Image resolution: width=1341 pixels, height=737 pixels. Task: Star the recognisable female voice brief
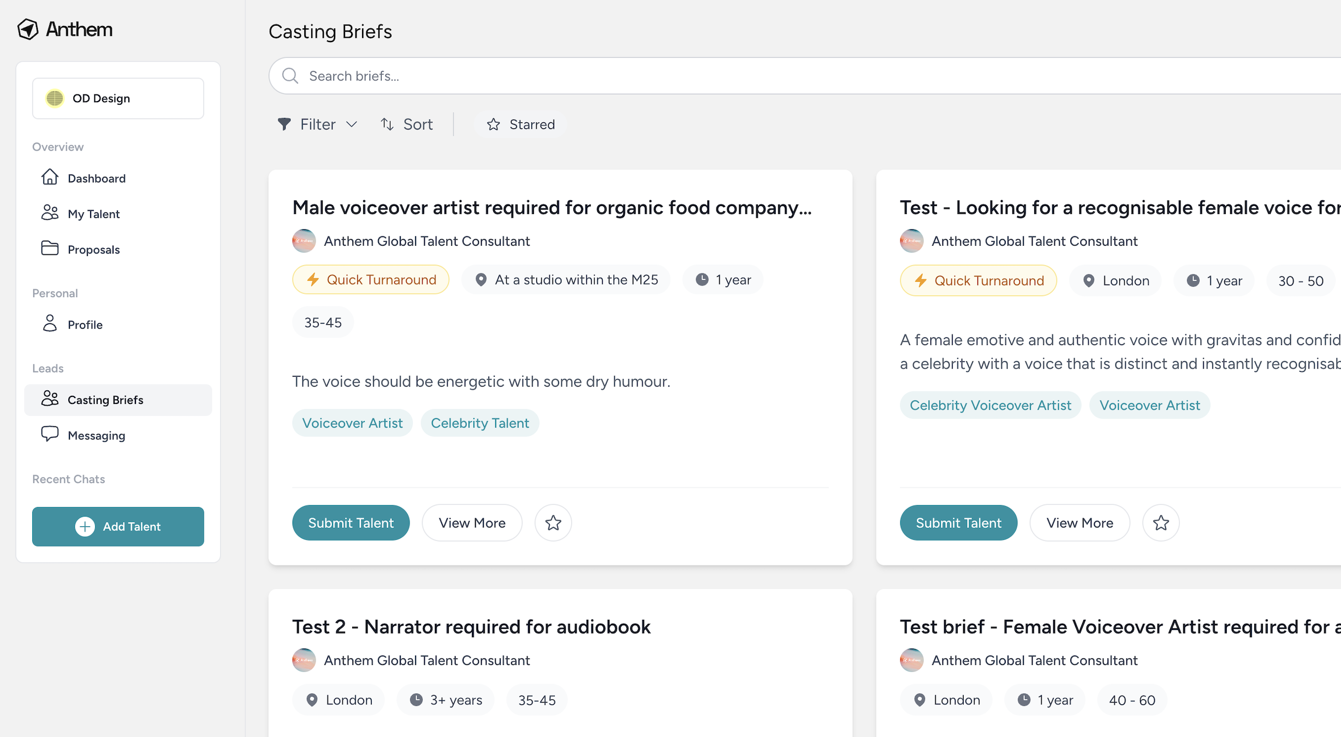click(x=1161, y=523)
